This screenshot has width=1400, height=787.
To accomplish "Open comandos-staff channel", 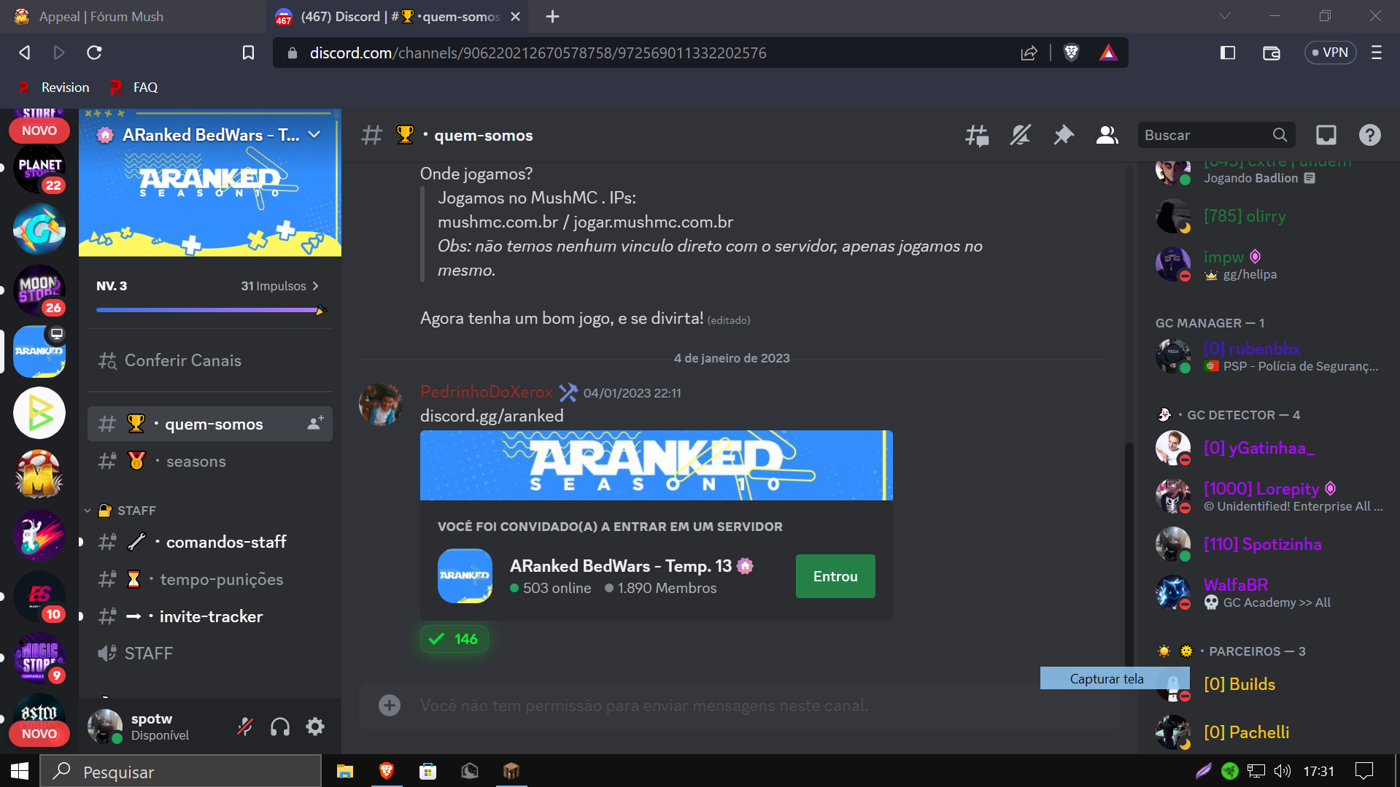I will point(210,542).
